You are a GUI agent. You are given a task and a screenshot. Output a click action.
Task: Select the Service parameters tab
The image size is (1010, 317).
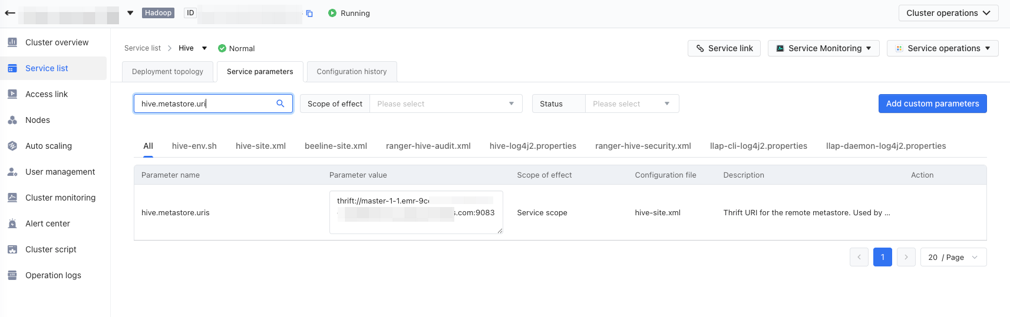(260, 72)
